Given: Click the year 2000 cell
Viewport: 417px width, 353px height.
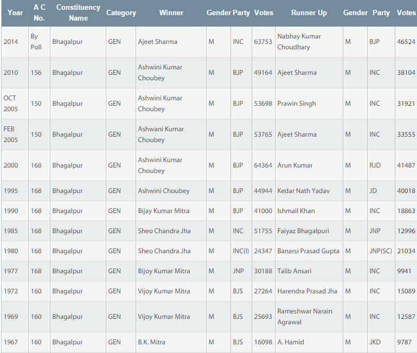Looking at the screenshot, I should [x=11, y=165].
